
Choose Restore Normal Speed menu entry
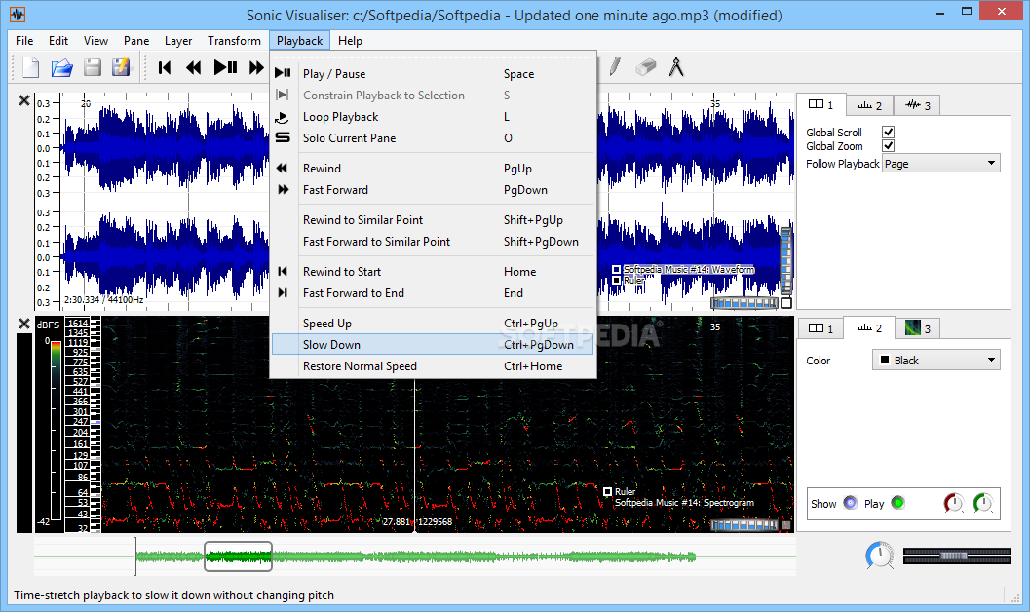point(433,366)
